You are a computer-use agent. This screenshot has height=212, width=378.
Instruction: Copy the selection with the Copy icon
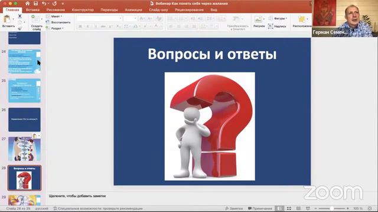(19, 22)
